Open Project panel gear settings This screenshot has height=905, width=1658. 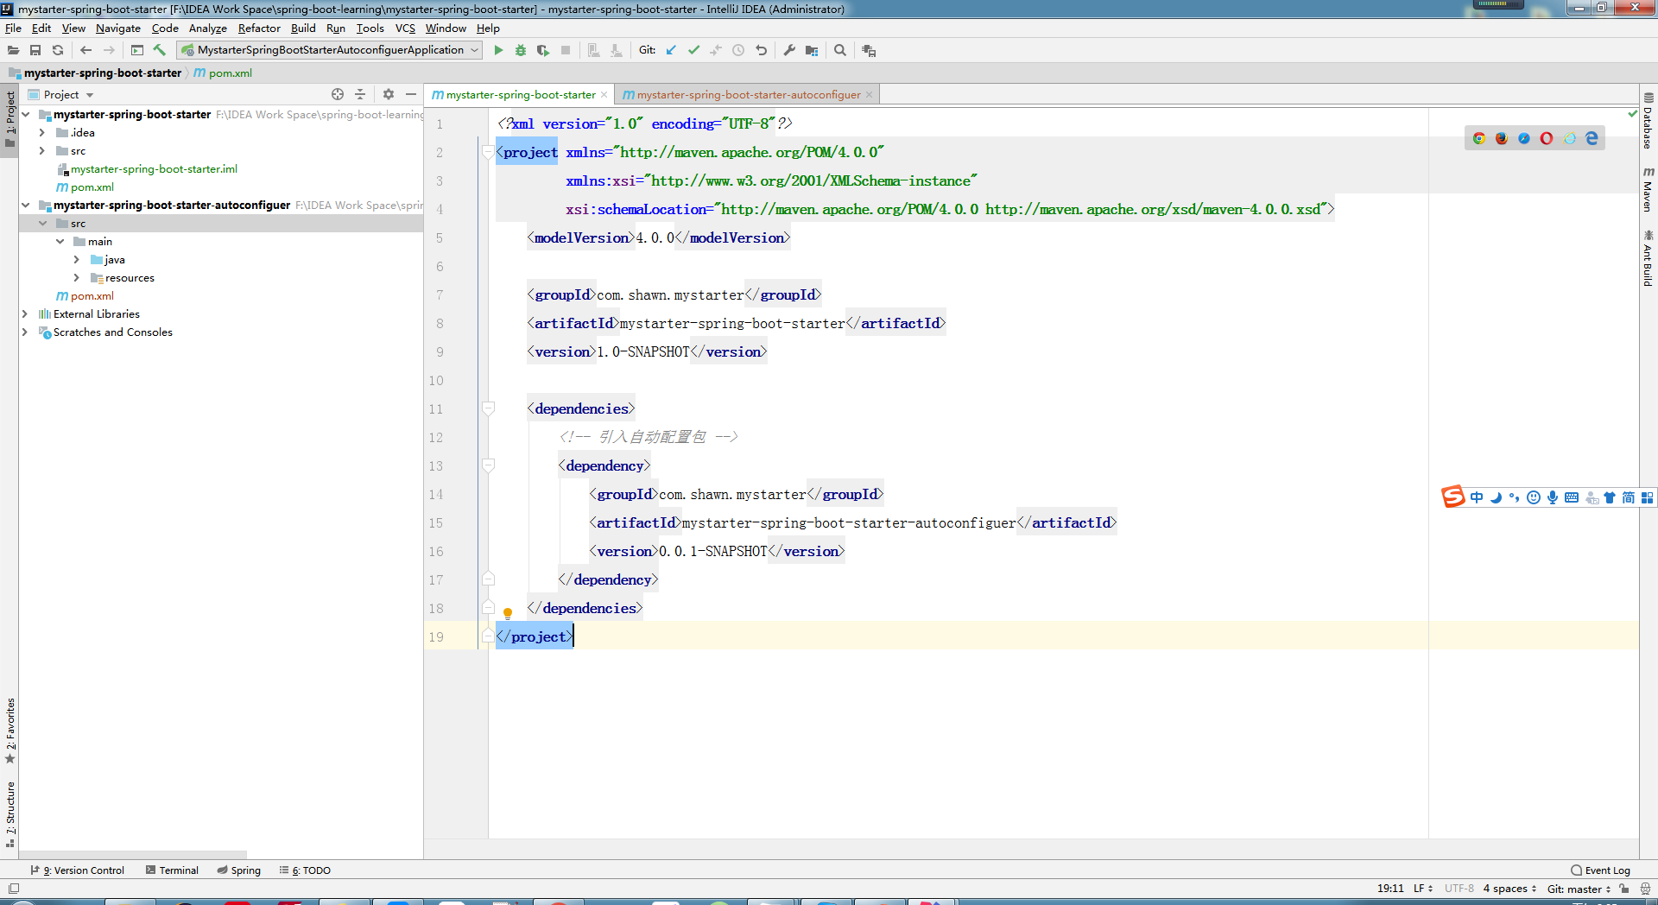point(389,94)
